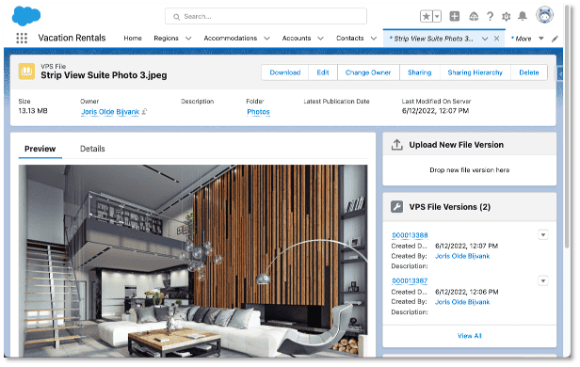
Task: Open owner Joris Olde Bijvank link
Action: click(x=110, y=112)
